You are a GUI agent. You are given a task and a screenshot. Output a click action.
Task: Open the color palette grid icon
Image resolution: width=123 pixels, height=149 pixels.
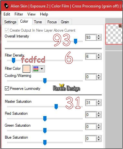coord(36,69)
